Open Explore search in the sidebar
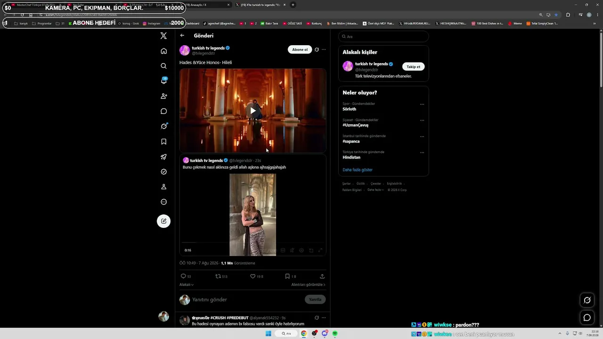This screenshot has width=603, height=339. 163,66
